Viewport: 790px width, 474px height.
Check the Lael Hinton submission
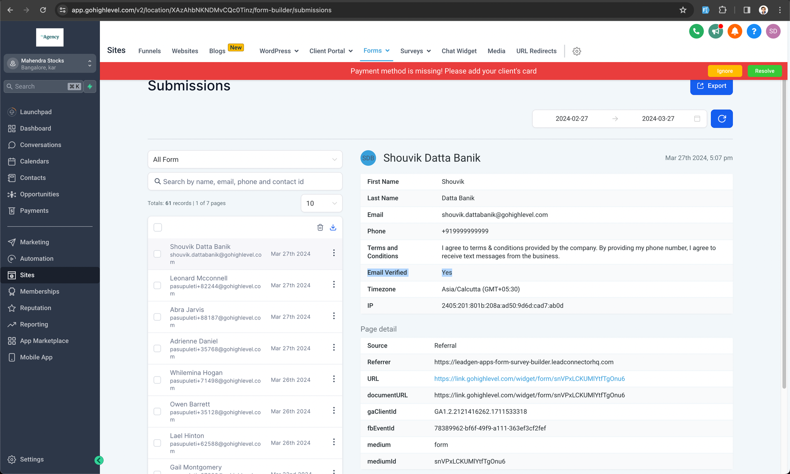point(157,443)
